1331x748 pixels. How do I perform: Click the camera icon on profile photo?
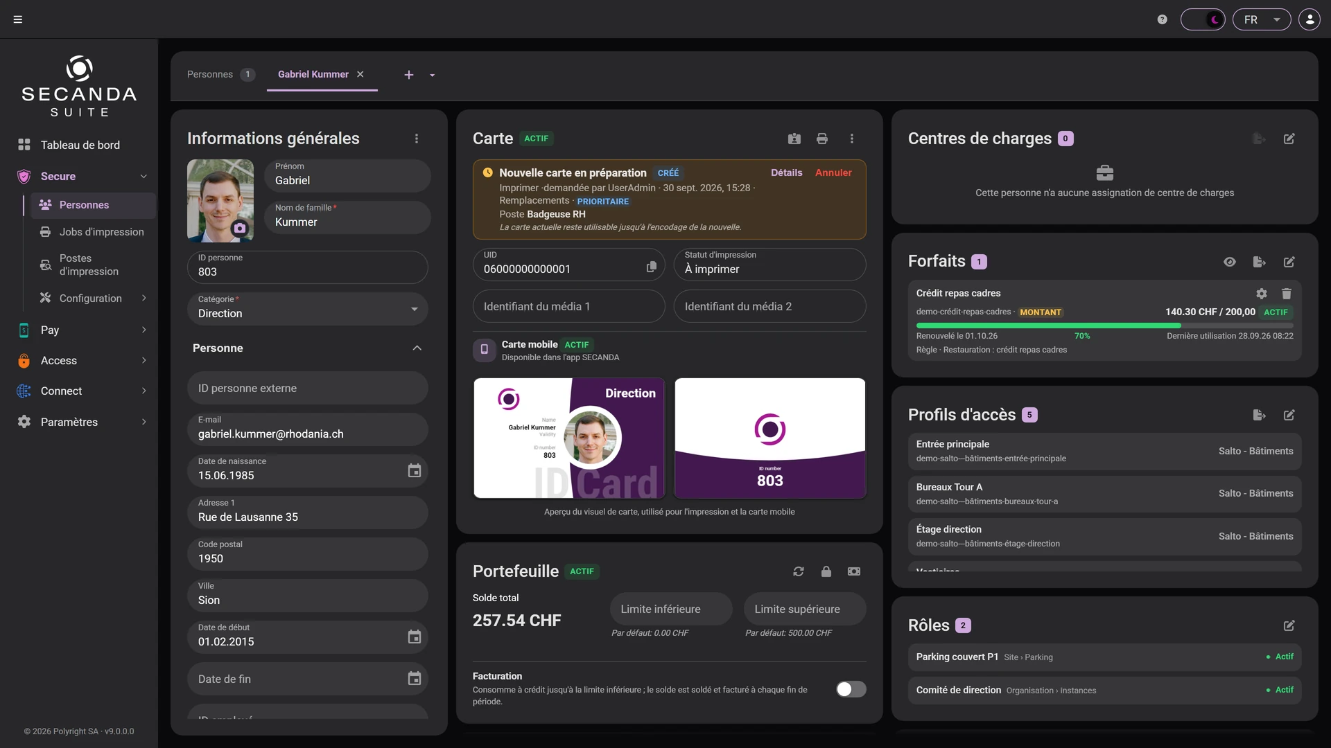240,228
